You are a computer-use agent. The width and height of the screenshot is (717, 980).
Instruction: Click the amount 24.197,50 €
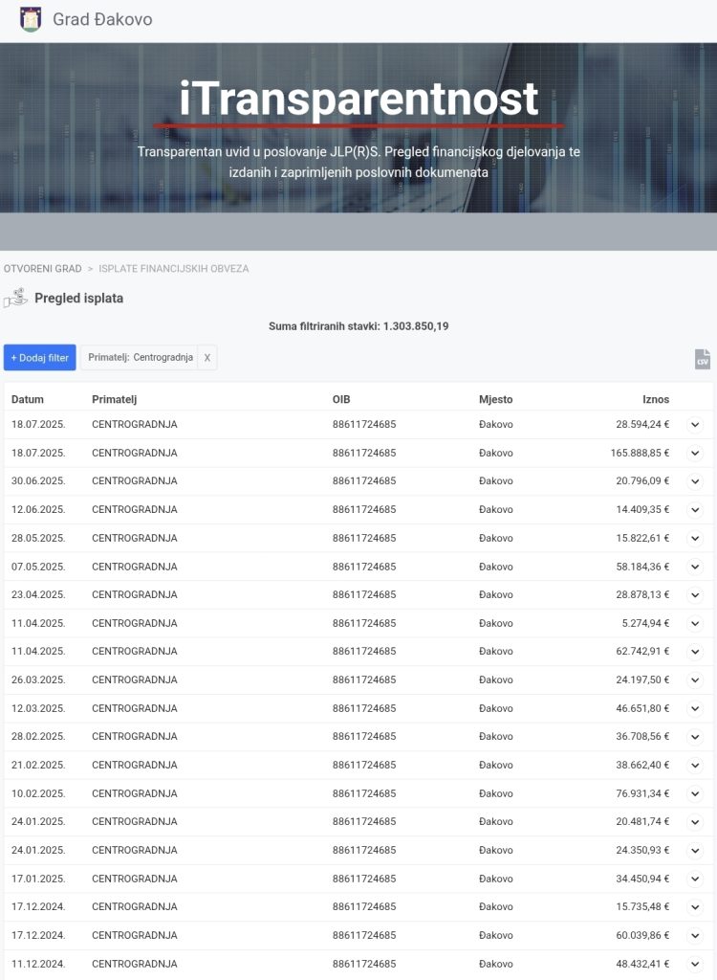(642, 679)
